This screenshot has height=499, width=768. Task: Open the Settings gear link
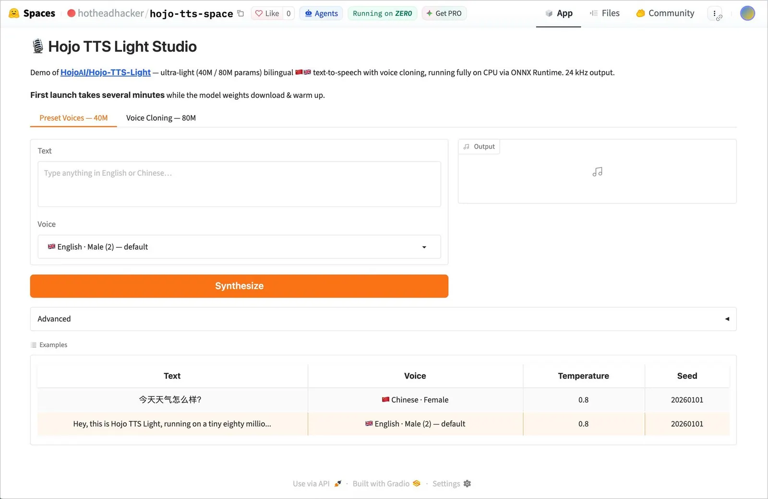pyautogui.click(x=452, y=484)
